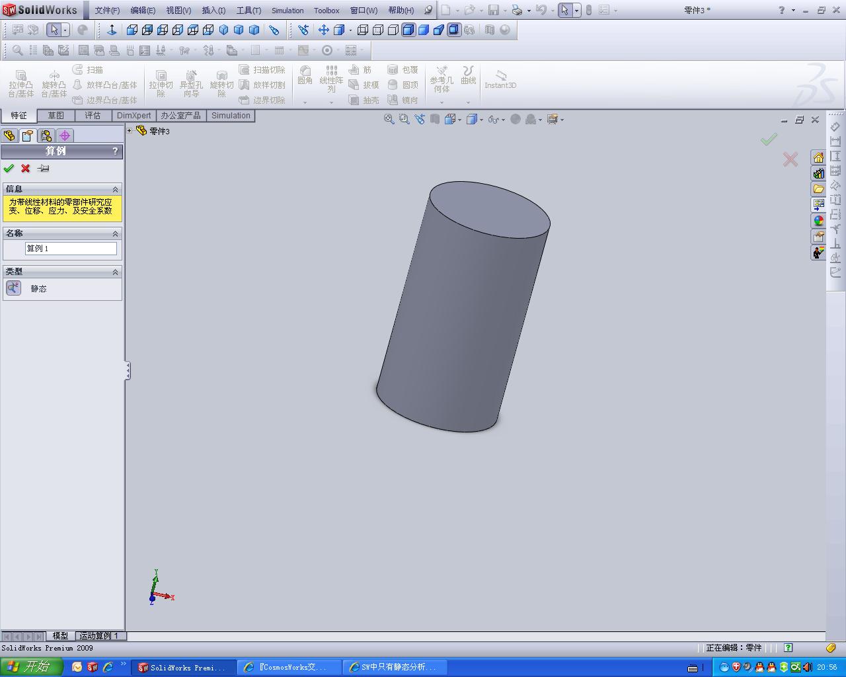846x677 pixels.
Task: Switch to the 运动算例 1 bottom tab
Action: click(x=99, y=635)
